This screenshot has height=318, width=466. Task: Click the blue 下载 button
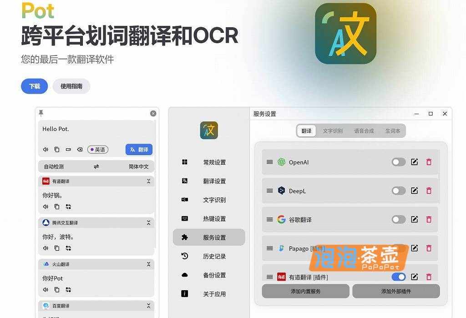34,86
